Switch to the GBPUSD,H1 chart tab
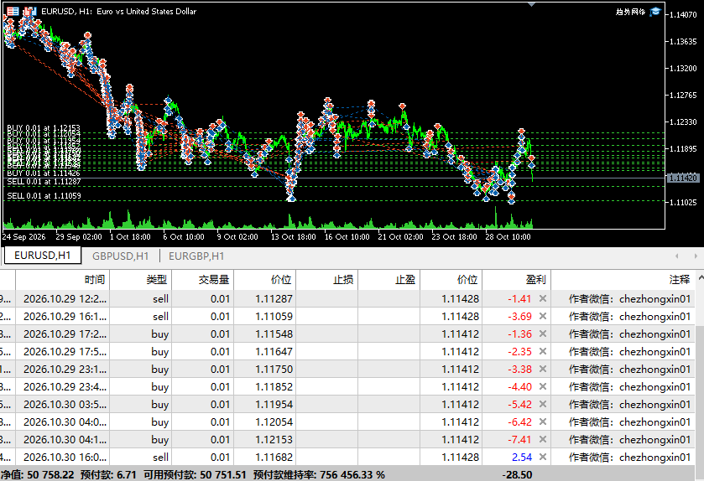 tap(120, 256)
